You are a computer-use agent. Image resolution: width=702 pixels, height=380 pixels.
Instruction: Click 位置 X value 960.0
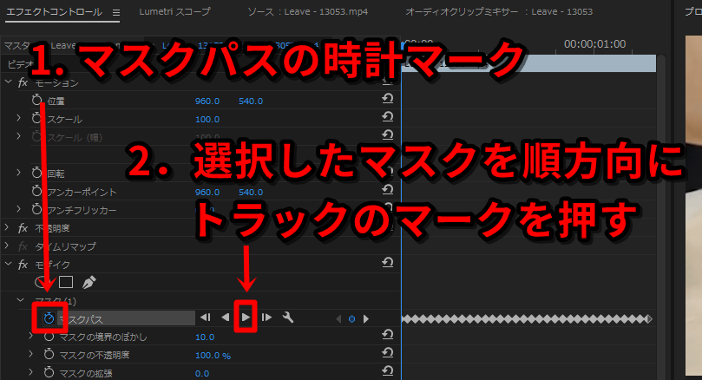pyautogui.click(x=207, y=102)
